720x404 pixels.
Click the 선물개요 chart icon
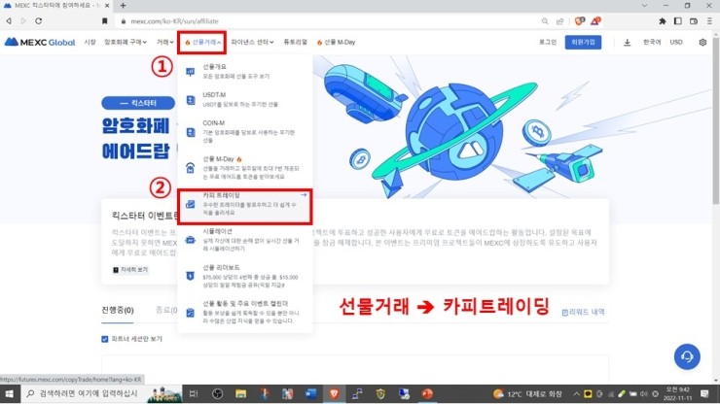point(190,72)
